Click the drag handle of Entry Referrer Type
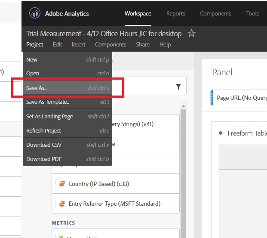The height and width of the screenshot is (238, 267). (56, 204)
